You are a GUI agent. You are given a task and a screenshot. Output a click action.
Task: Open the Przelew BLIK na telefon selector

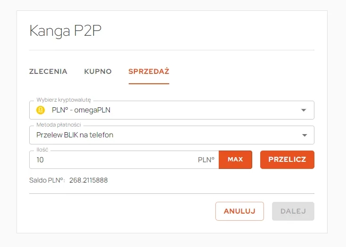172,135
